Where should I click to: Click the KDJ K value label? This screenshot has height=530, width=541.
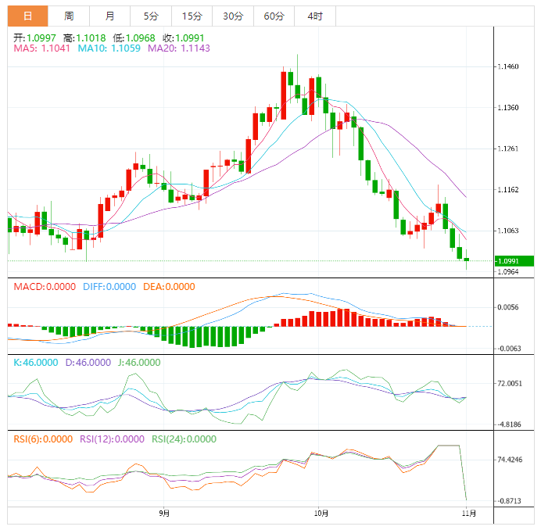(x=36, y=362)
